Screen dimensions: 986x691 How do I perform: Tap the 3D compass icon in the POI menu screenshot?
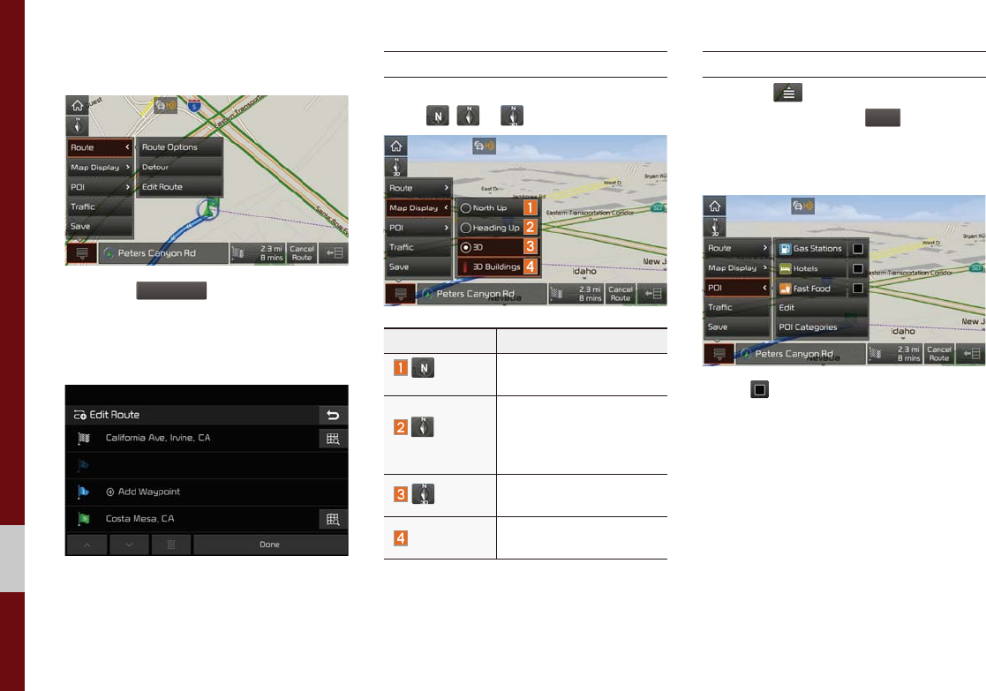[x=715, y=226]
